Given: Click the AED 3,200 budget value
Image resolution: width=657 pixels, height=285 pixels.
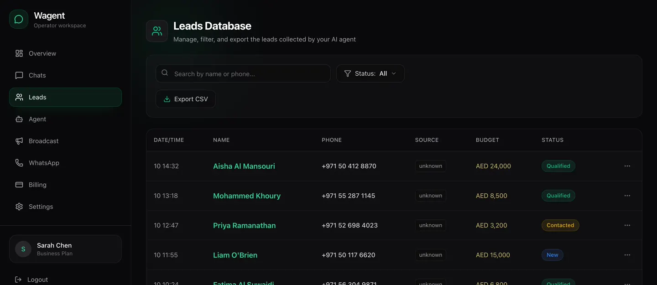Looking at the screenshot, I should [491, 225].
